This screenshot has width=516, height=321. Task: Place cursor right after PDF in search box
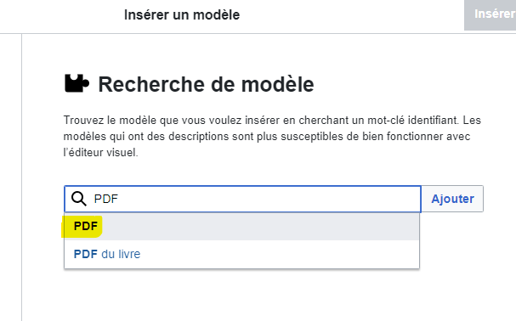[x=118, y=199]
